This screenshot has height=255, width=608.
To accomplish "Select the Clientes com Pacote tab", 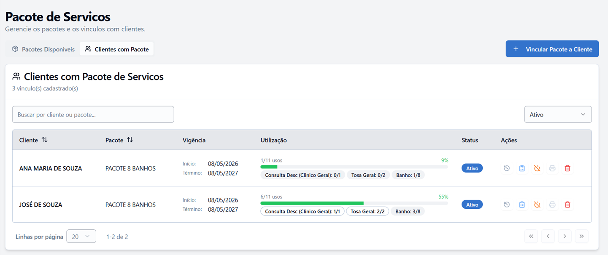I will [116, 49].
